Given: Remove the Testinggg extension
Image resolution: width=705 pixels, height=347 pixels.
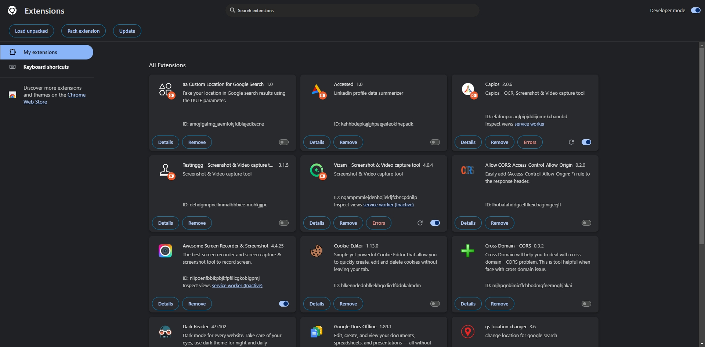Looking at the screenshot, I should point(197,223).
